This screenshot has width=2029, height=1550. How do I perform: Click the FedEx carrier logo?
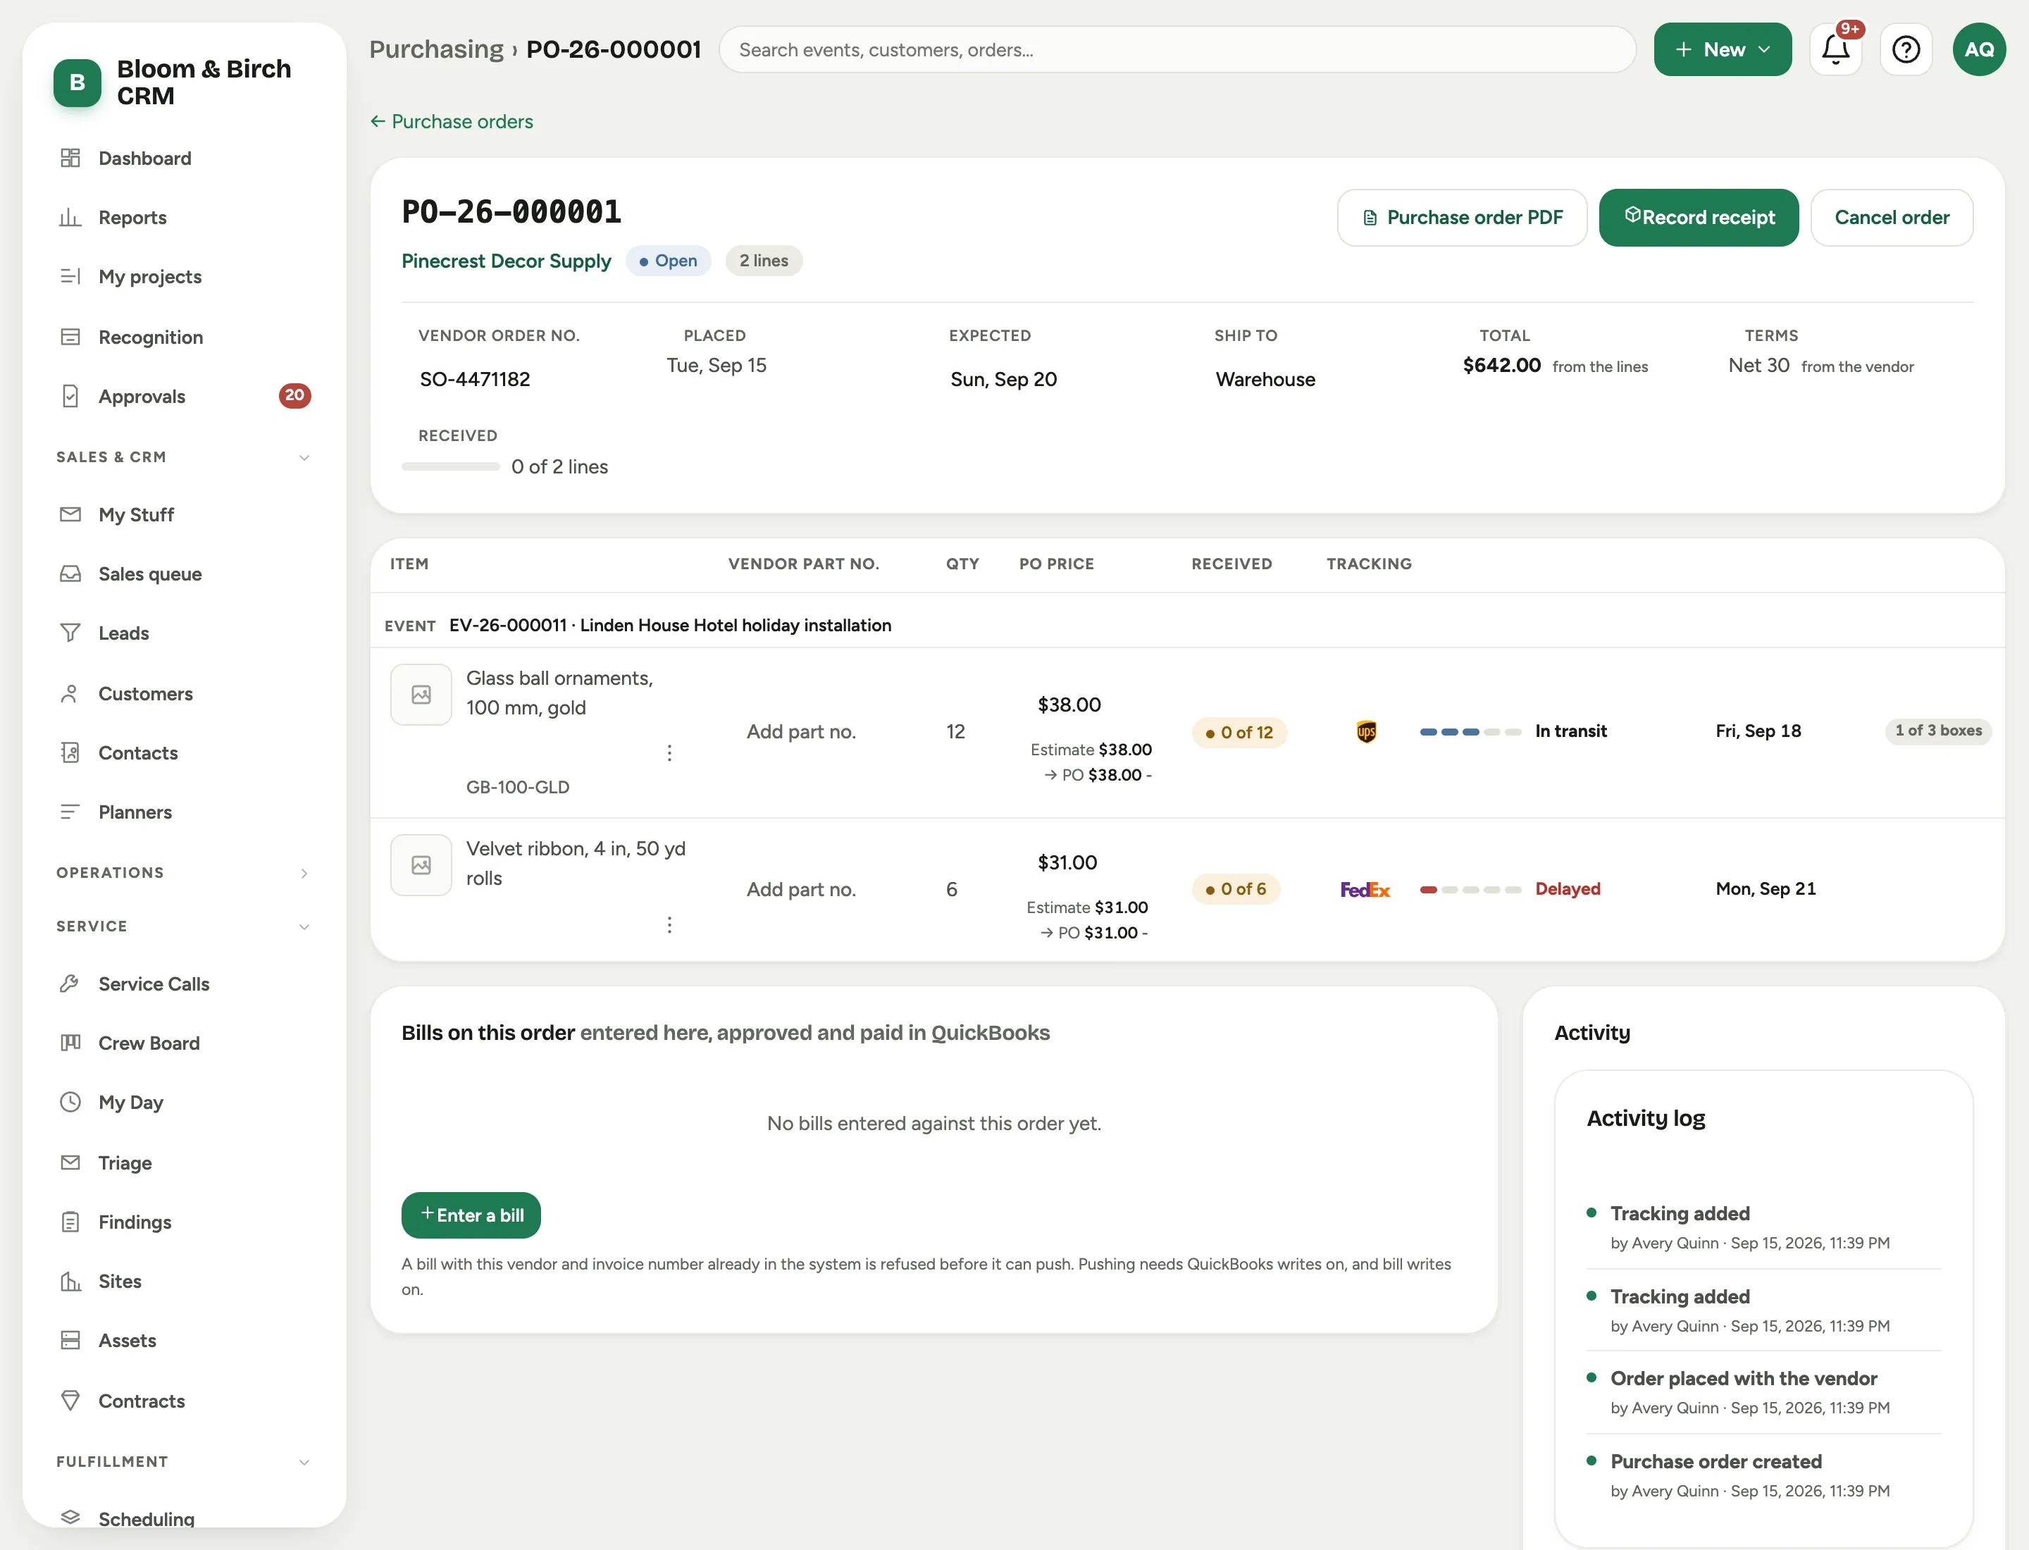[1365, 889]
